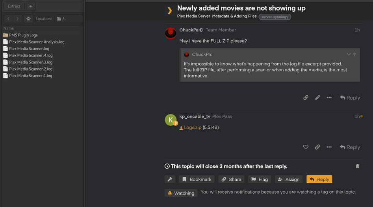373x207 pixels.
Task: Delete topic timer with trash icon
Action: click(x=358, y=166)
